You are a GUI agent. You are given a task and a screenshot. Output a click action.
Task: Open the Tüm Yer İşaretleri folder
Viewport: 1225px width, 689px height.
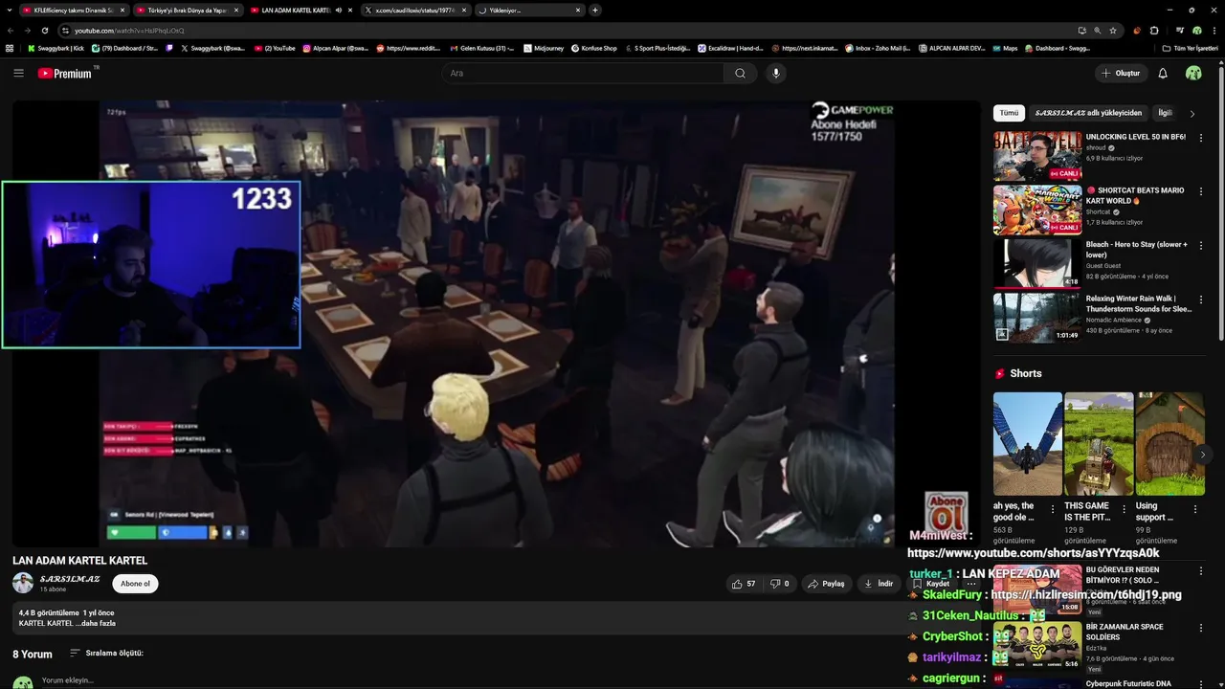(1191, 48)
